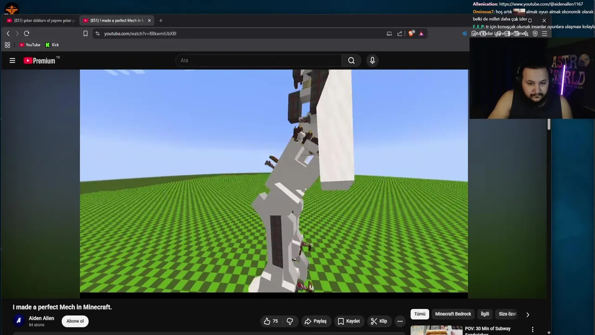Click the Allenication chat YouTube link
595x335 pixels.
[541, 4]
